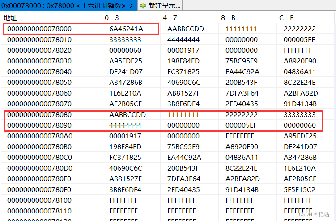Close the 0x00078000 memory rendering tab
The width and height of the screenshot is (336, 221).
tap(132, 5)
